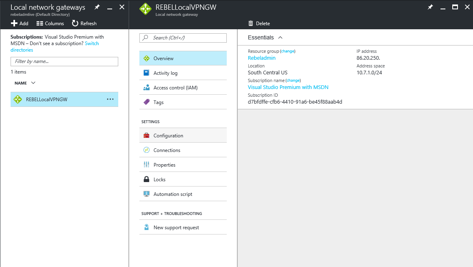Click the "1 items" count text
This screenshot has height=267, width=473.
(x=18, y=72)
